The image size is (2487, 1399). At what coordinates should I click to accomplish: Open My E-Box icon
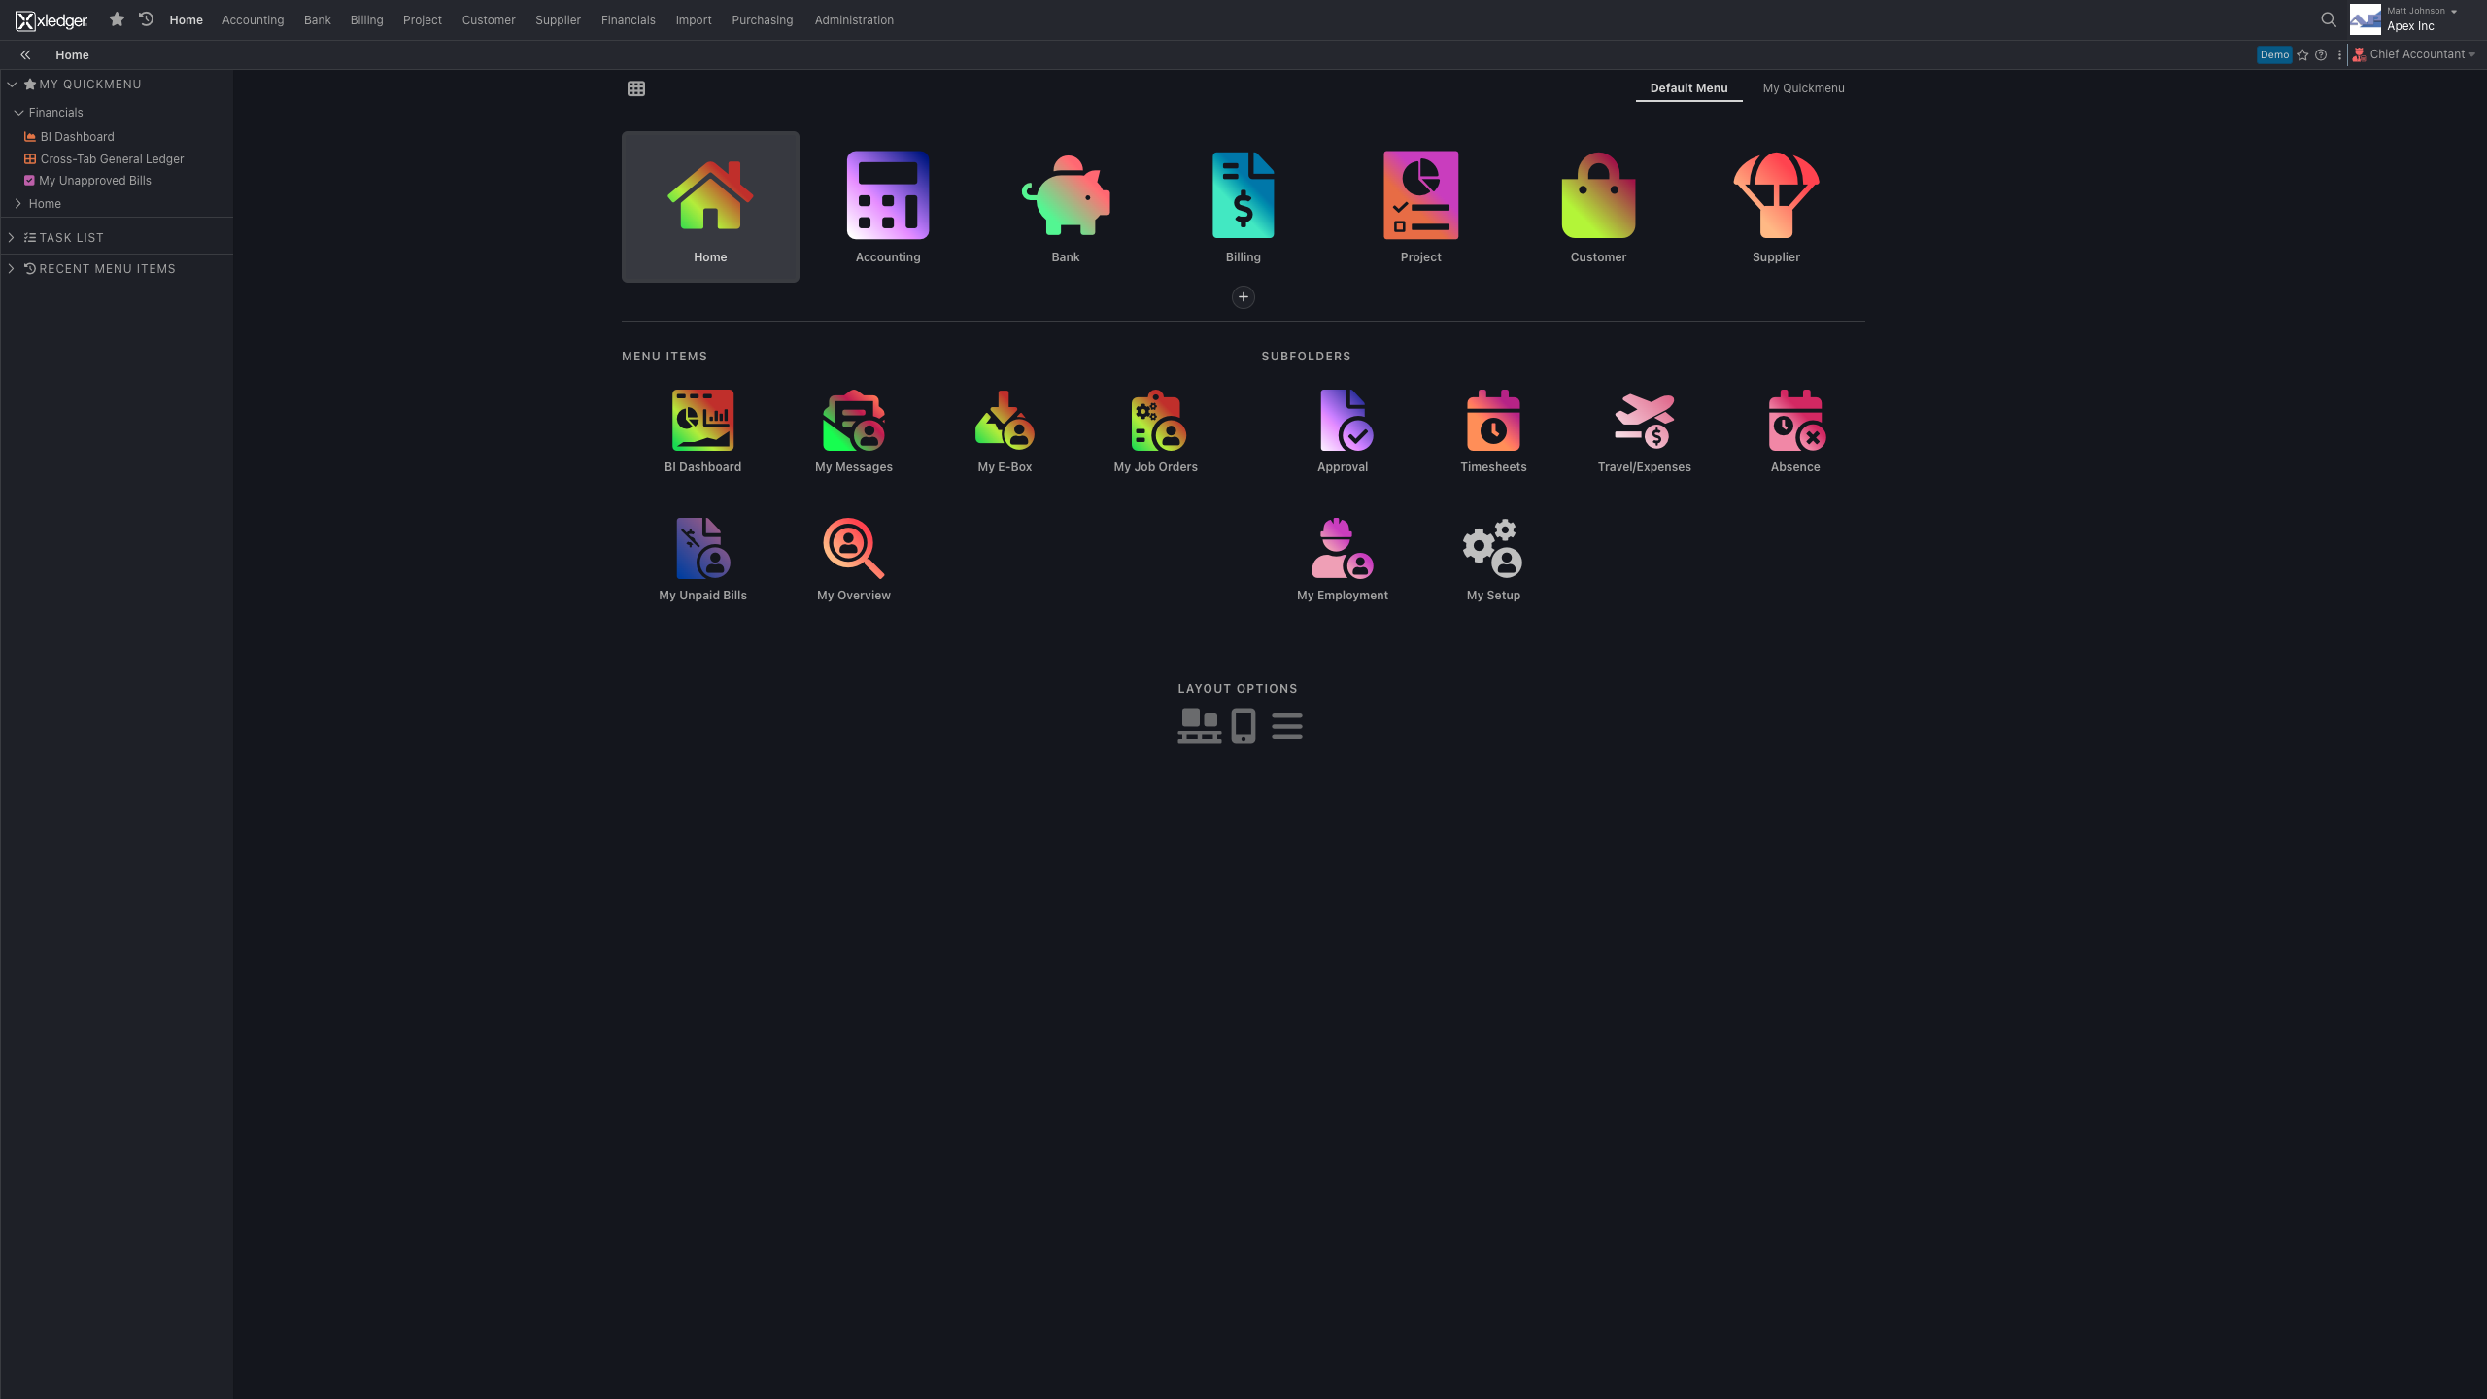[x=1005, y=421]
